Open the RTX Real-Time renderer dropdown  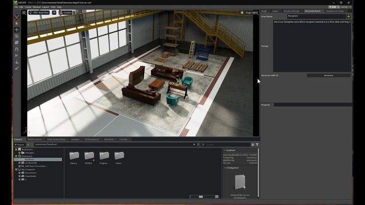click(39, 13)
